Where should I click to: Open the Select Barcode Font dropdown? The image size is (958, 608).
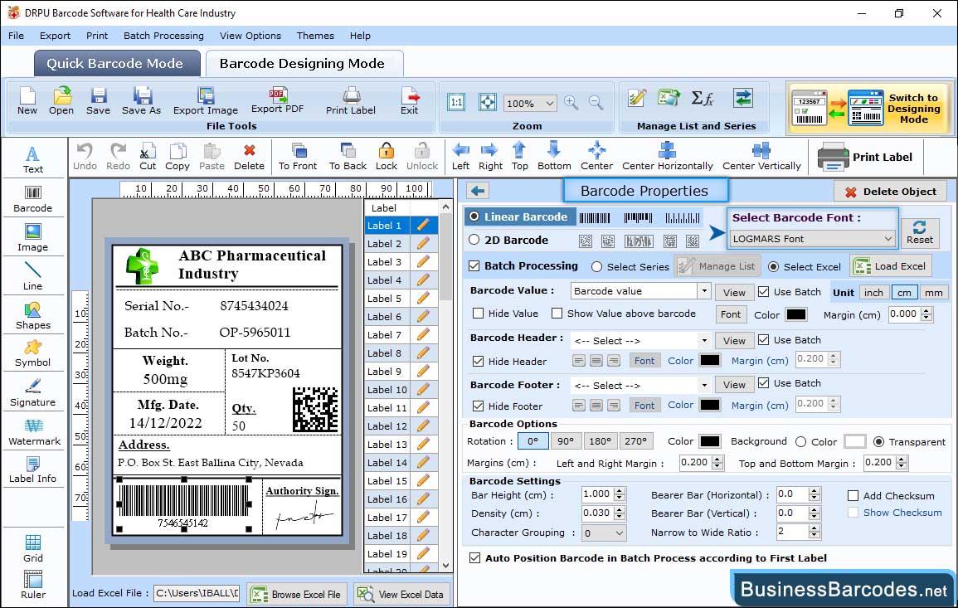click(x=813, y=239)
